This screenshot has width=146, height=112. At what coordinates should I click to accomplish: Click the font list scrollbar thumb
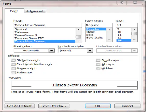coord(78,37)
